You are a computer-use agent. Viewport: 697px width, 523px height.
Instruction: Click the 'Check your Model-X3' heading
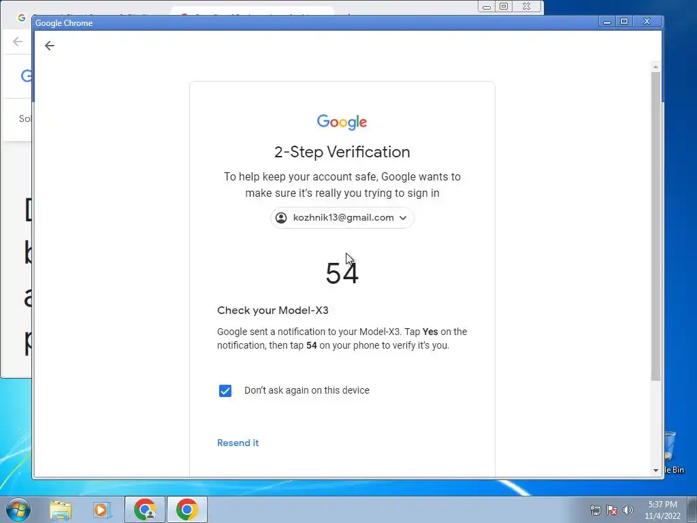tap(272, 311)
